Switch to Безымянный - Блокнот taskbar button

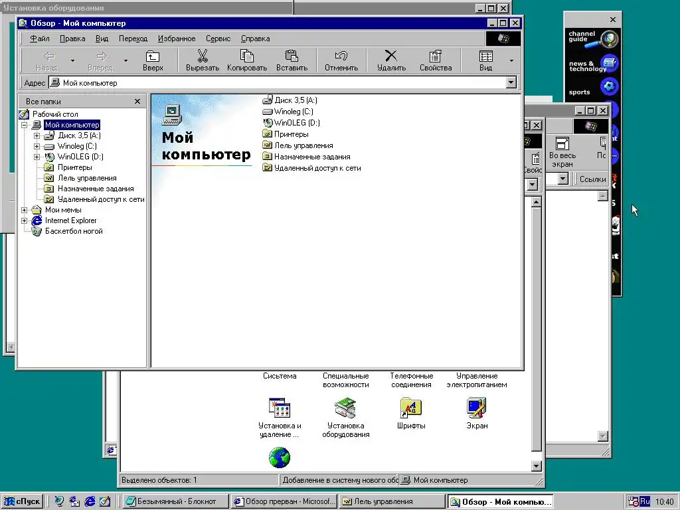(175, 501)
